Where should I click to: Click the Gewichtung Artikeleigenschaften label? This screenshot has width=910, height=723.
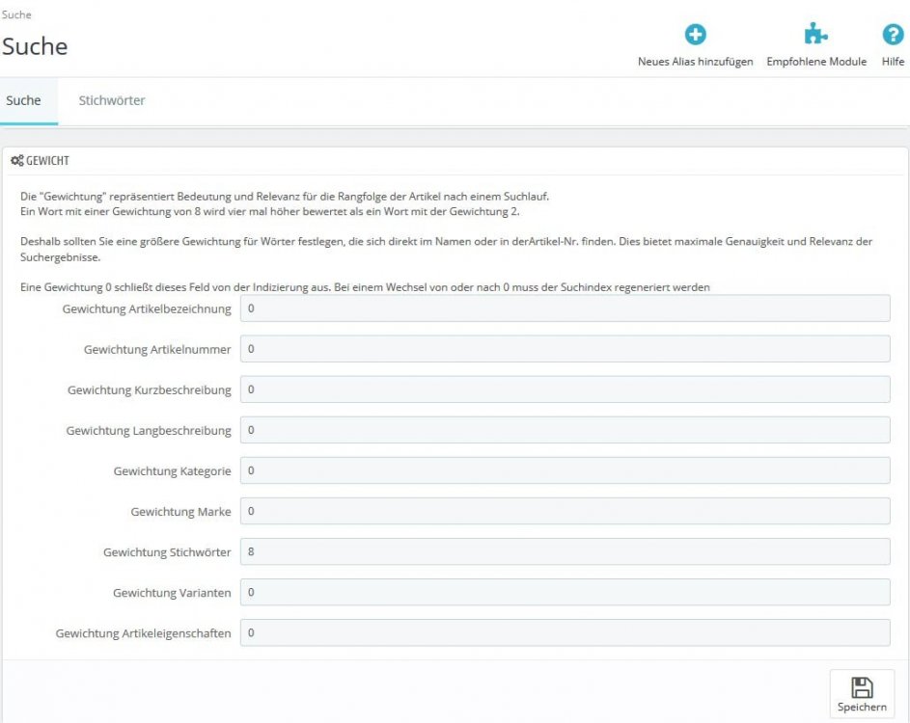(x=144, y=633)
